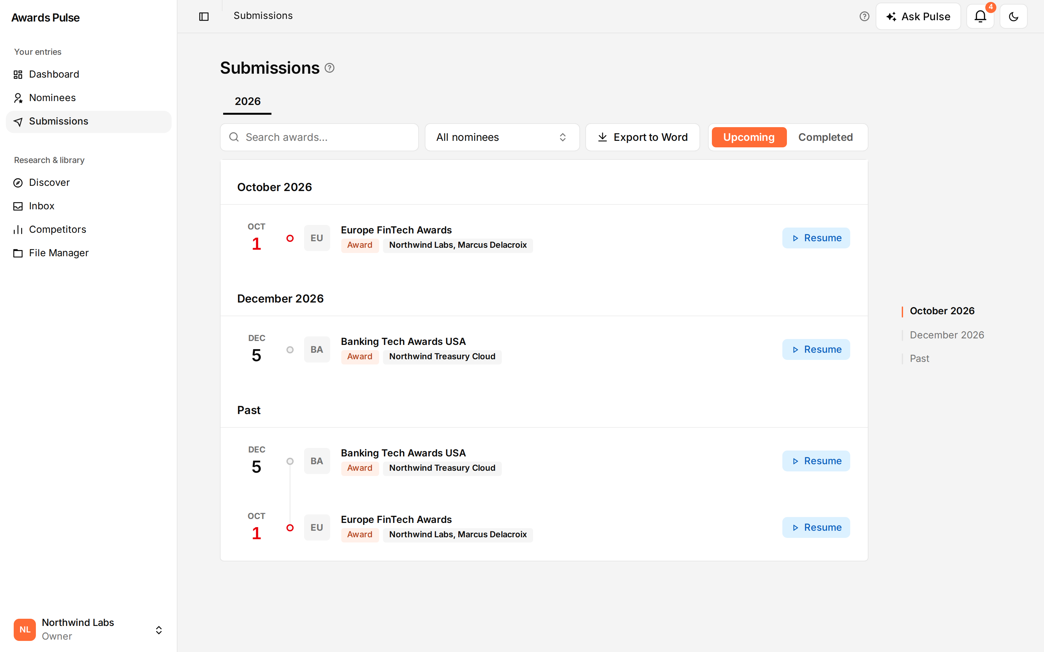The image size is (1044, 652).
Task: Jump to Past in right outline
Action: pos(919,359)
